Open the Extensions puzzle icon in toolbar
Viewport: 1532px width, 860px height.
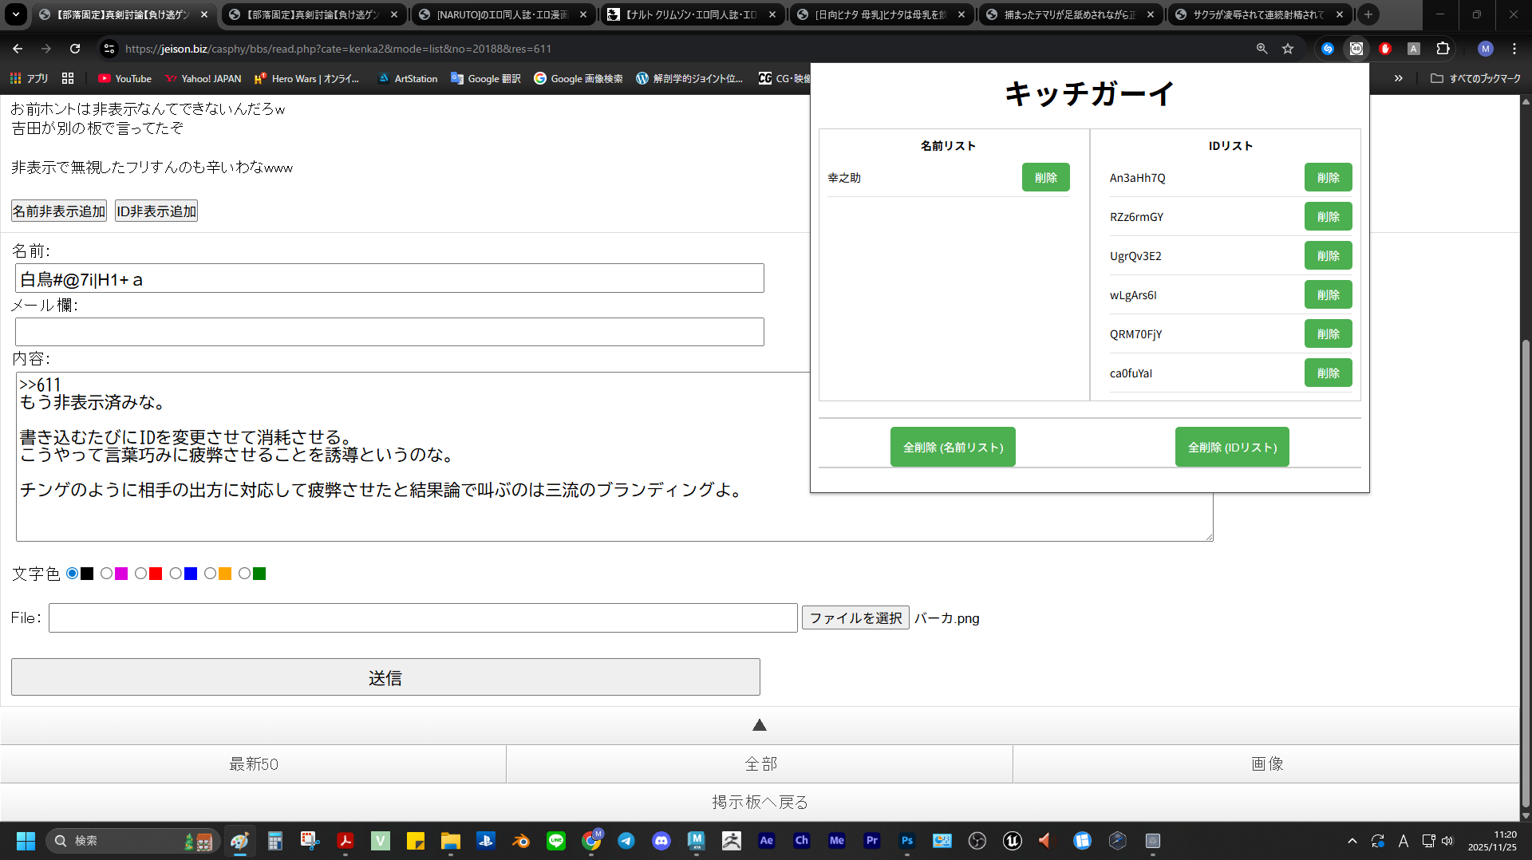tap(1443, 49)
